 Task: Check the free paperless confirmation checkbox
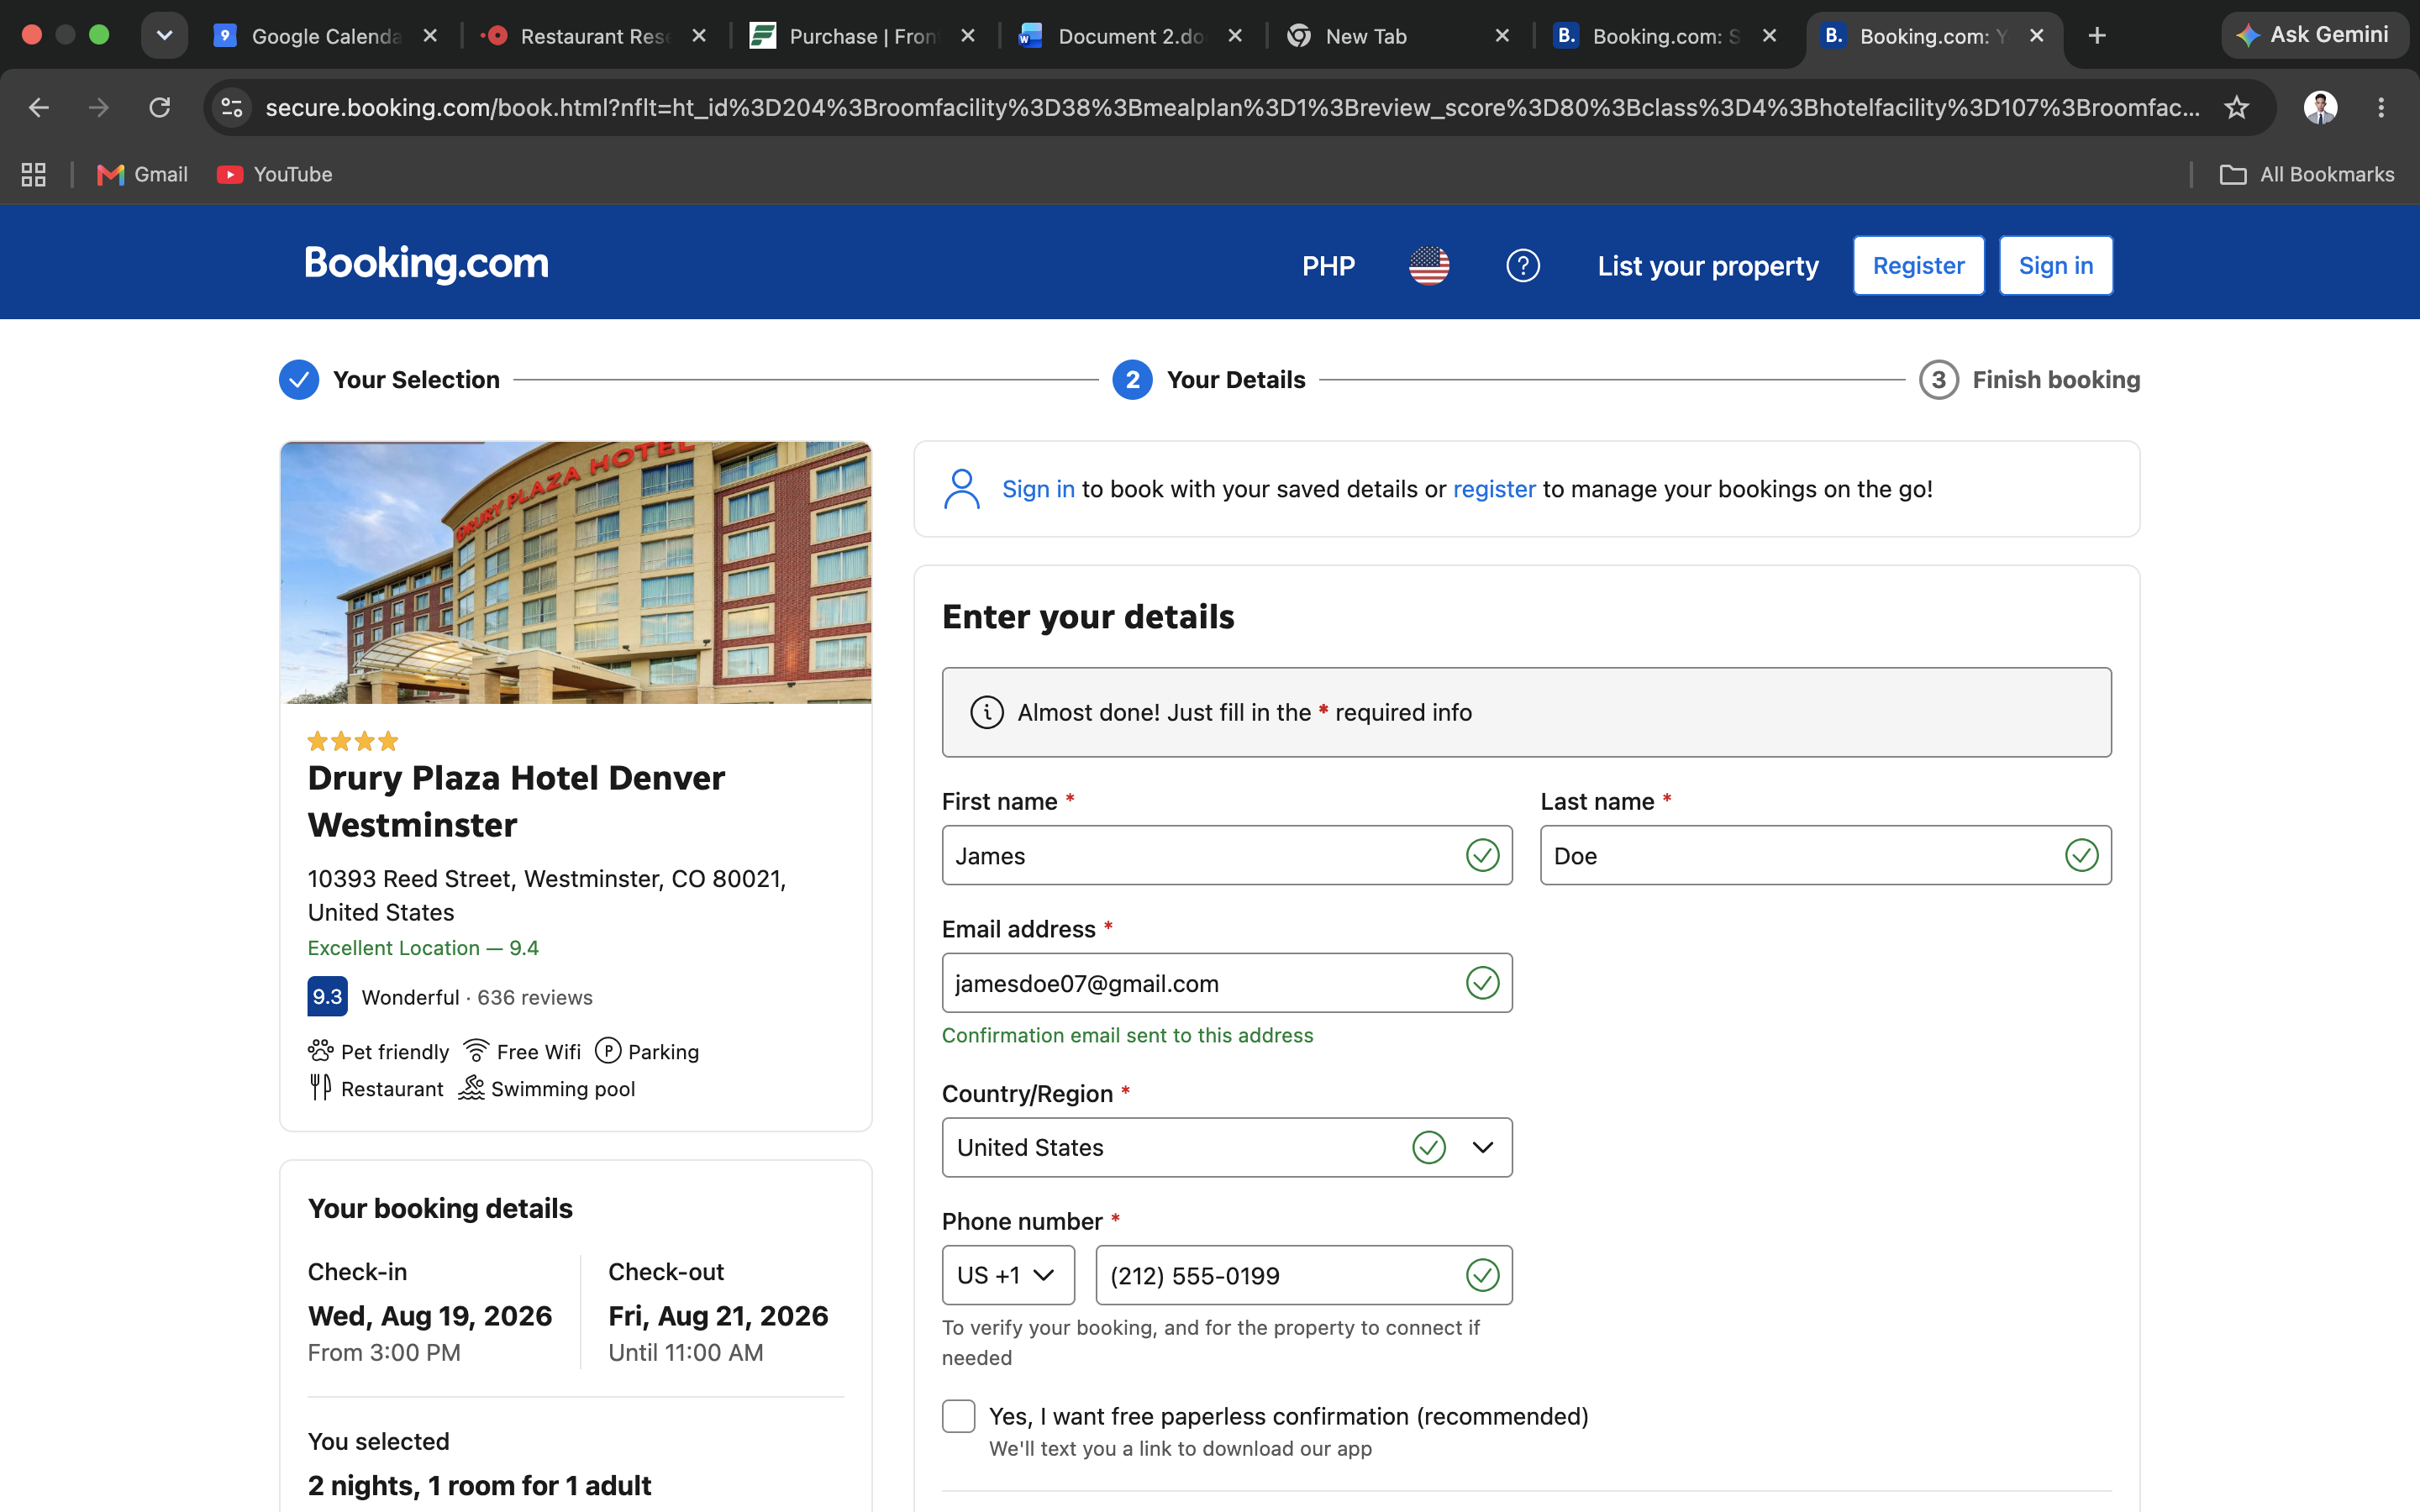click(958, 1415)
